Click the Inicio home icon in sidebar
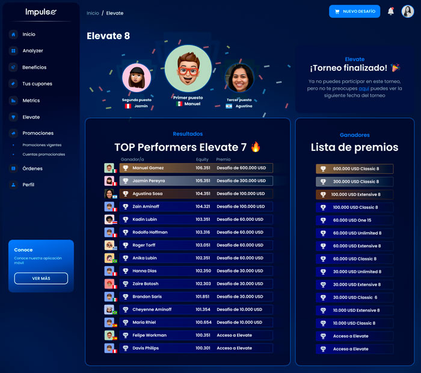This screenshot has width=421, height=373. (x=13, y=34)
